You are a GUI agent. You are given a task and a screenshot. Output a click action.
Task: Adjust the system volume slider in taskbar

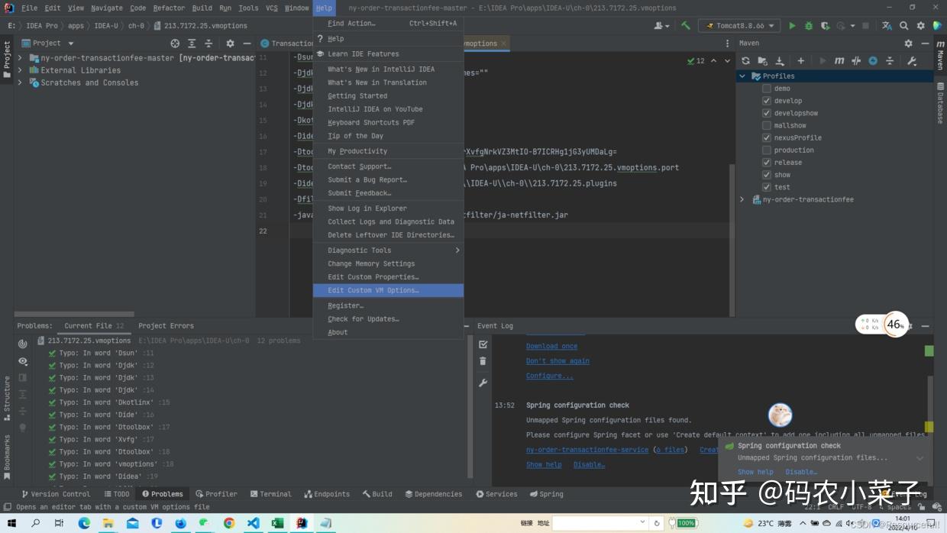pos(848,522)
